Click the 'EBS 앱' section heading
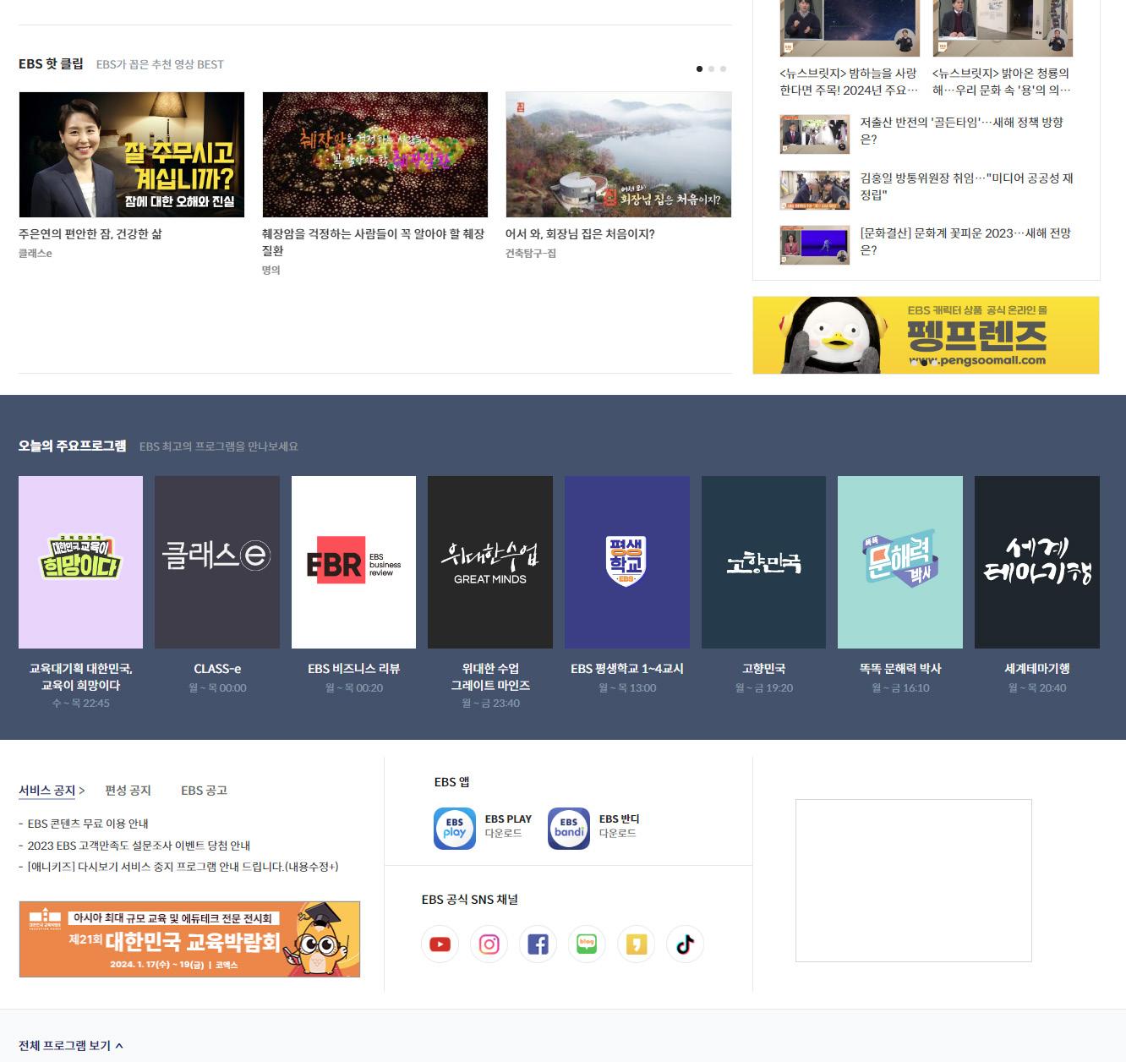This screenshot has height=1062, width=1126. (452, 782)
